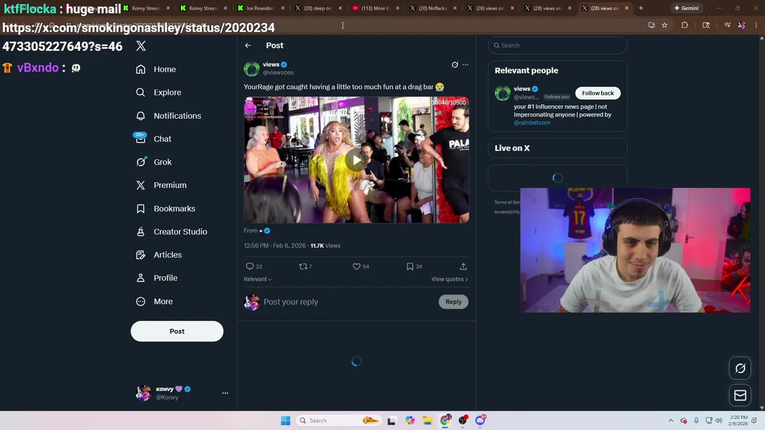Open the @rainbetcom link
765x430 pixels.
point(532,122)
